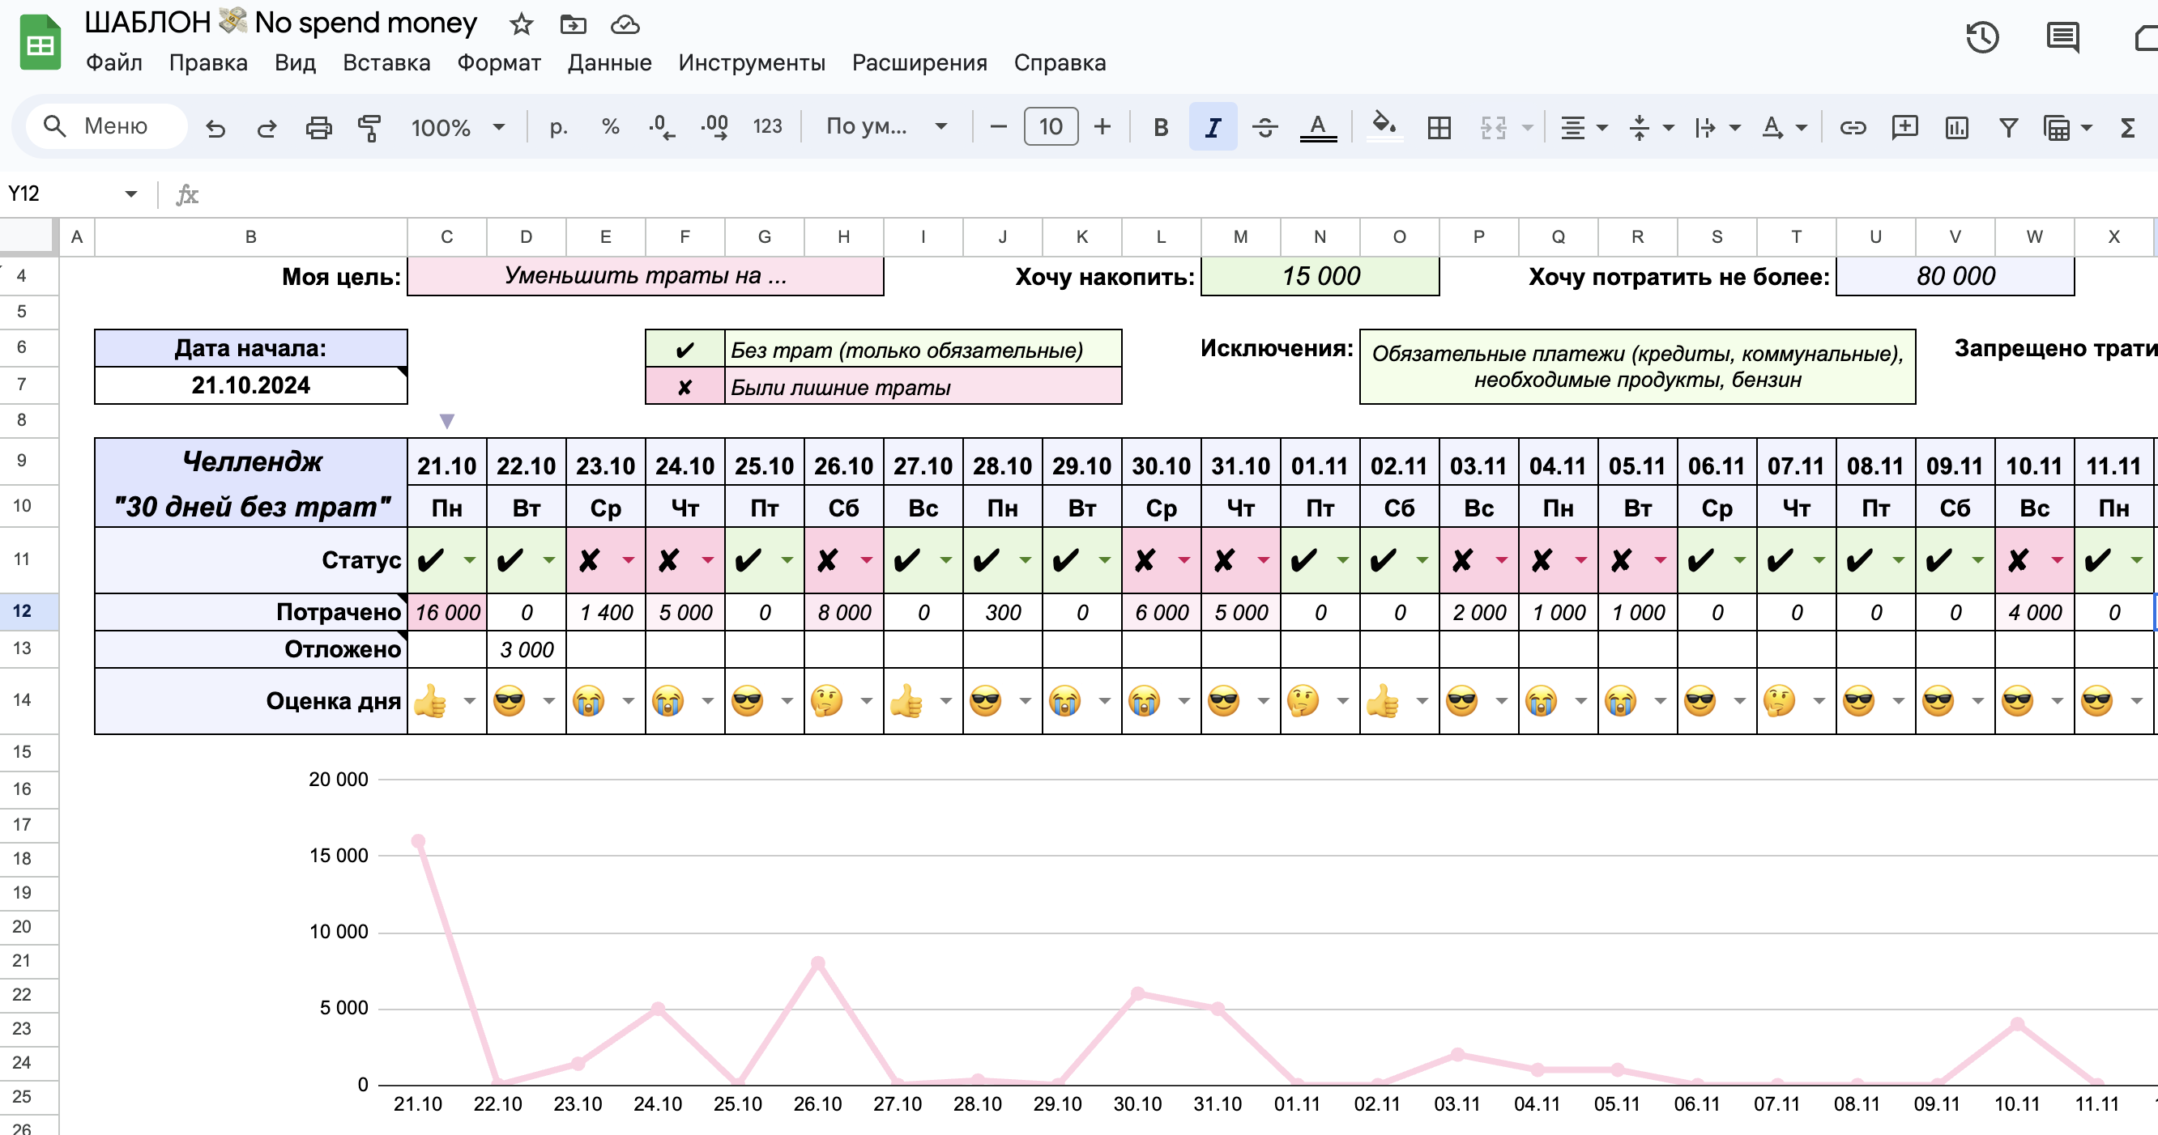The height and width of the screenshot is (1135, 2158).
Task: Open the Формат menu
Action: [x=498, y=63]
